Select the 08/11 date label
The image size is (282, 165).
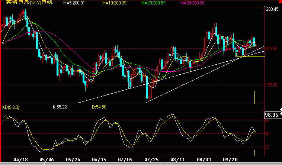(x=177, y=159)
